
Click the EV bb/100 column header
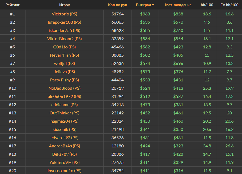click(229, 5)
